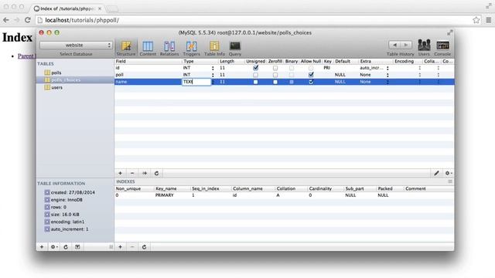Open the Structure view
The height and width of the screenshot is (278, 495).
pyautogui.click(x=126, y=49)
